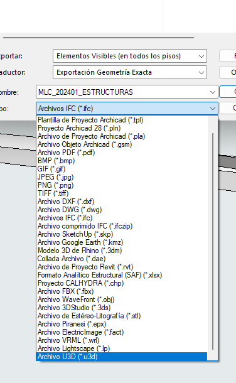Image resolution: width=236 pixels, height=383 pixels.
Task: Select highlighted Archivo U3D (*.u3d)
Action: pos(122,357)
